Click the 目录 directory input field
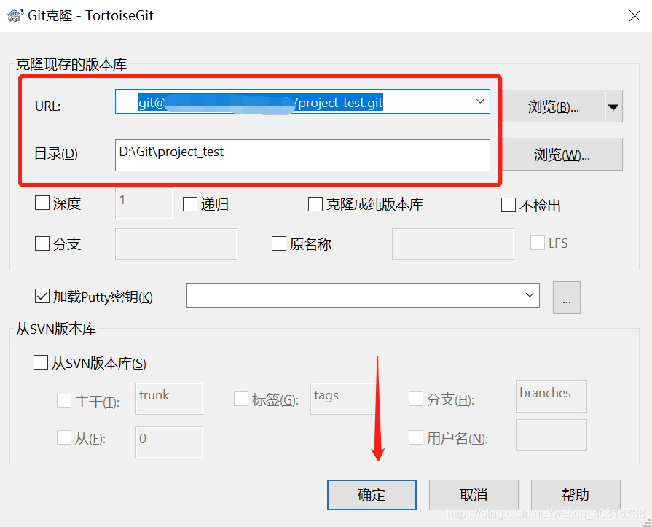 302,155
